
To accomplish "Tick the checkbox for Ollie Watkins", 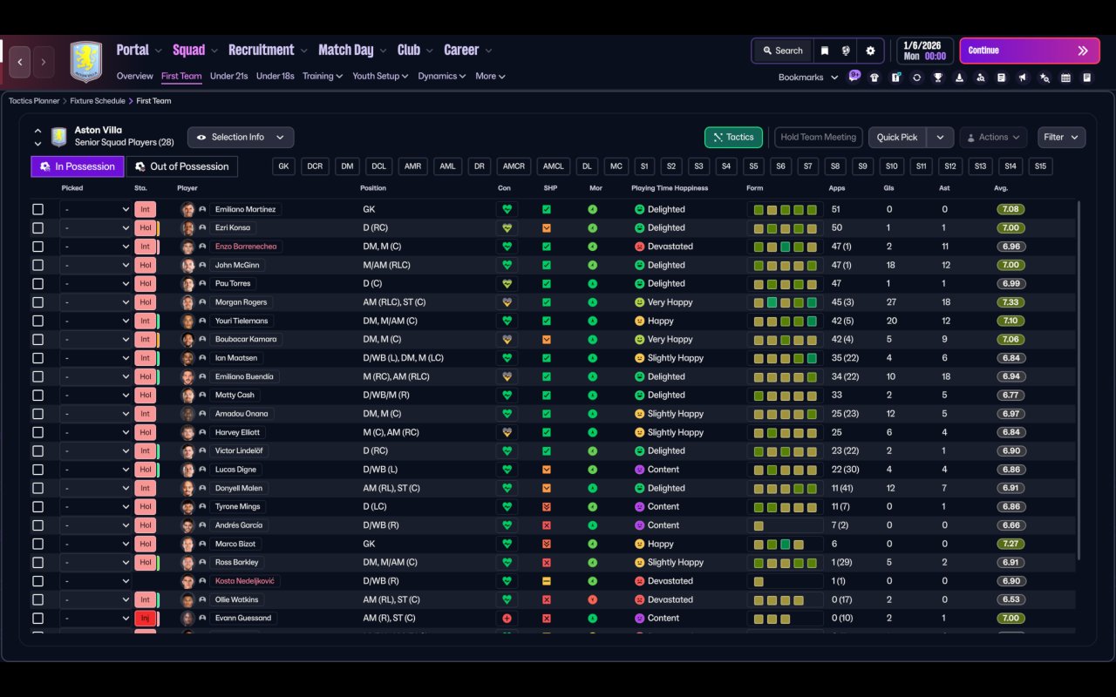I will click(37, 599).
